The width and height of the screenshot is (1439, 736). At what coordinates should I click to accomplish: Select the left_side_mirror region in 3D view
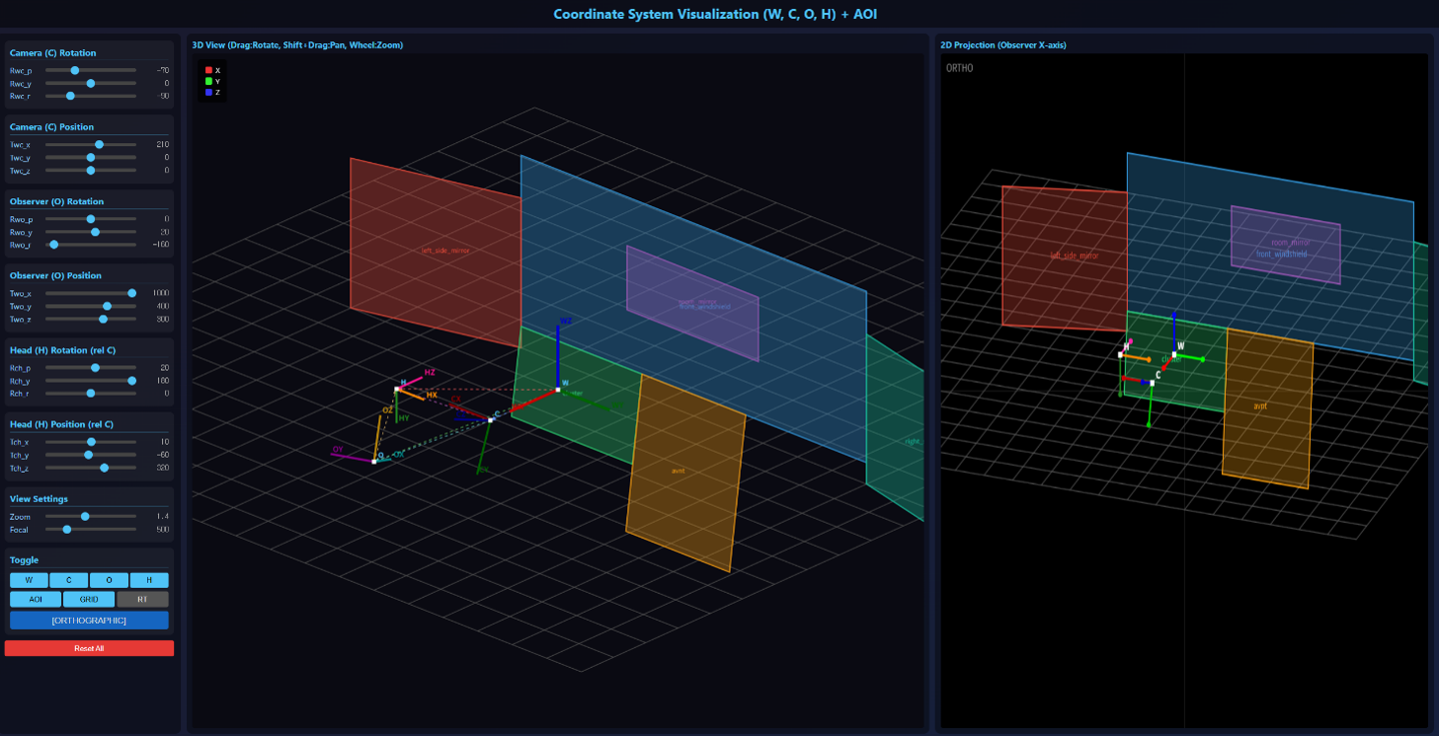point(435,252)
